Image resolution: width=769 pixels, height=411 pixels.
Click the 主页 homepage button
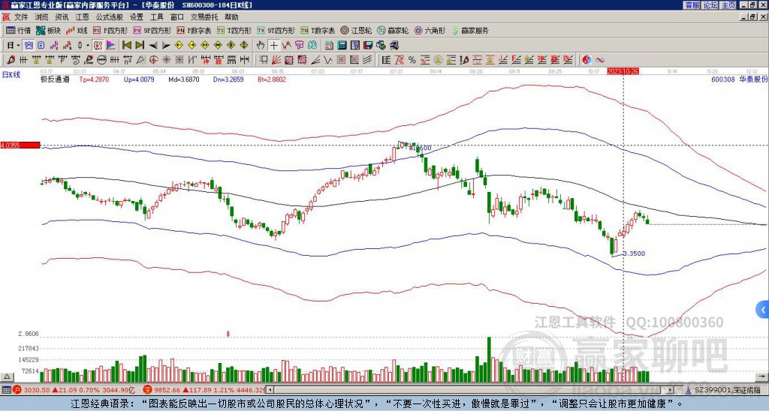pyautogui.click(x=728, y=5)
